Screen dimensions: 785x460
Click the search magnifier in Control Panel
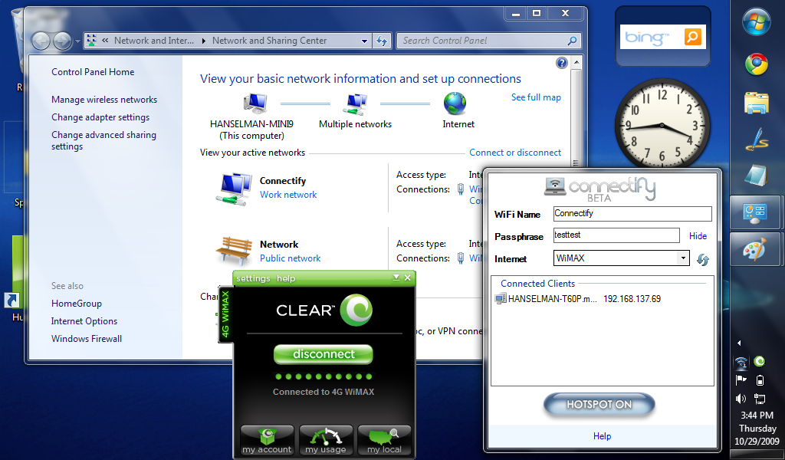coord(572,41)
